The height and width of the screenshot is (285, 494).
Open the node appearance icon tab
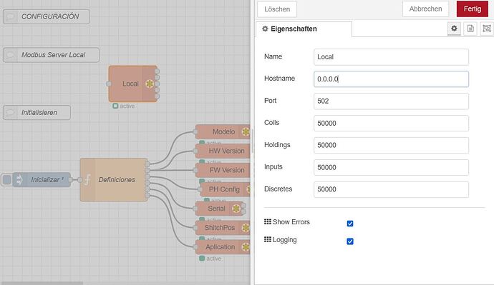[486, 29]
